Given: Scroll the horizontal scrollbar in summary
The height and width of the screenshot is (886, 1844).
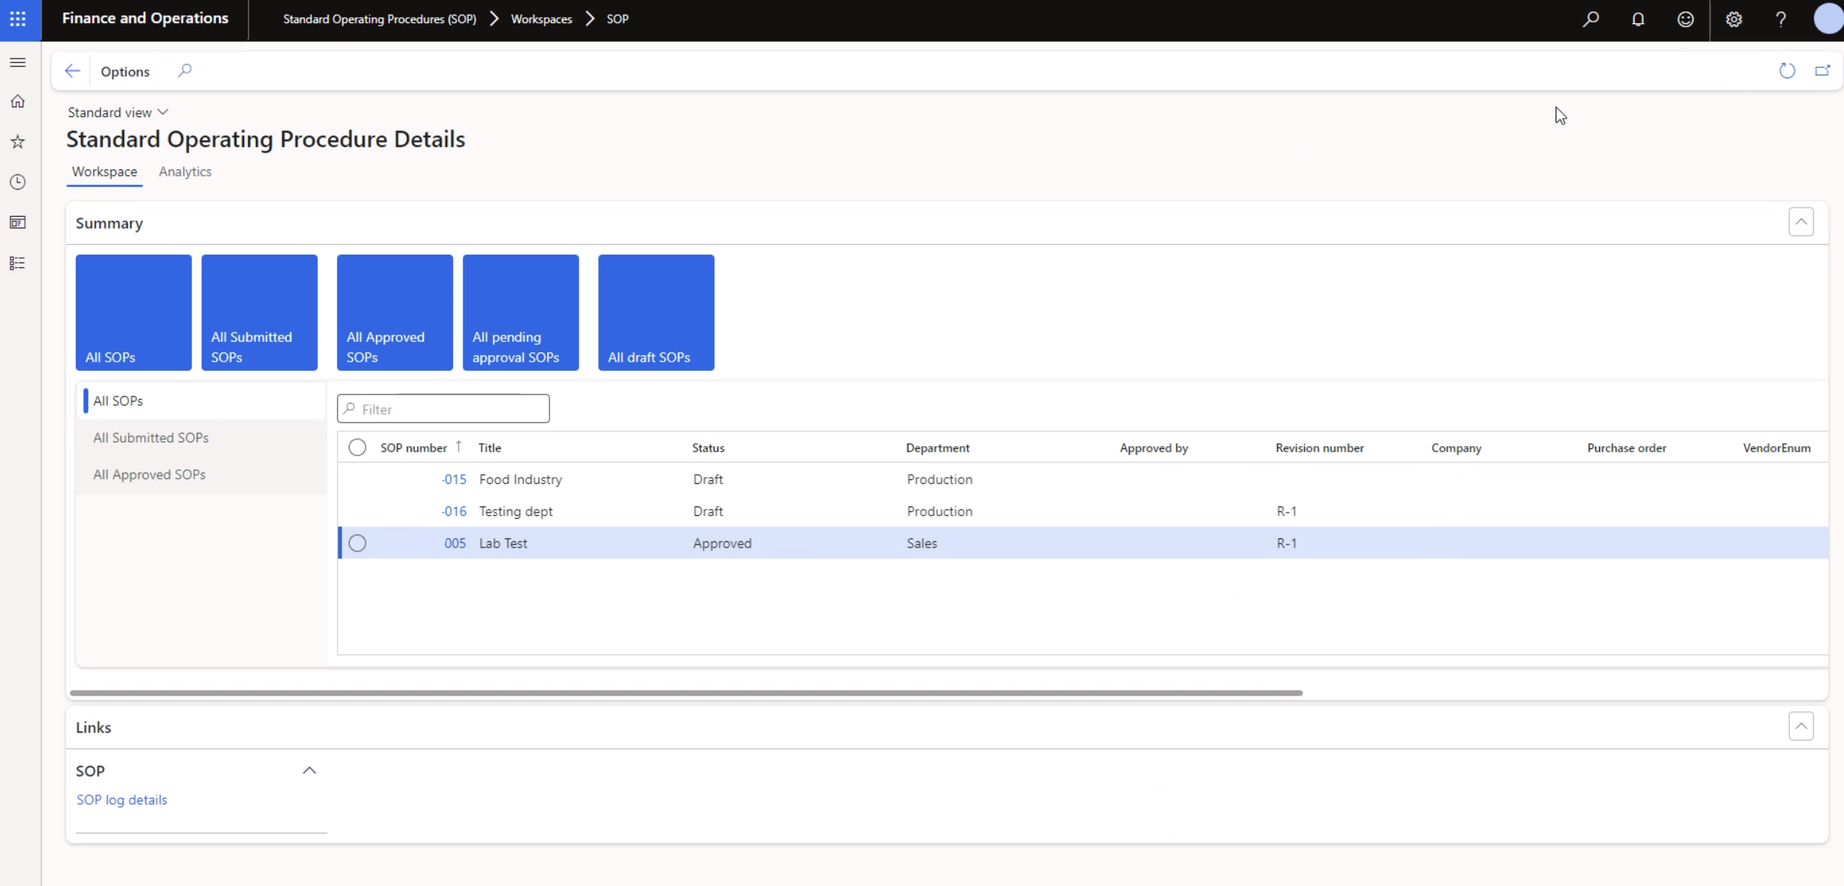Looking at the screenshot, I should [x=686, y=691].
